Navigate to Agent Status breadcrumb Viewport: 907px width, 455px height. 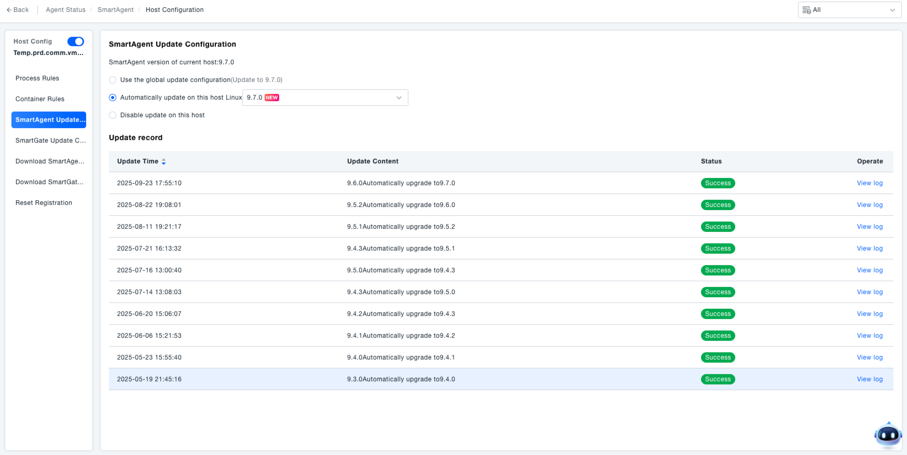coord(65,10)
